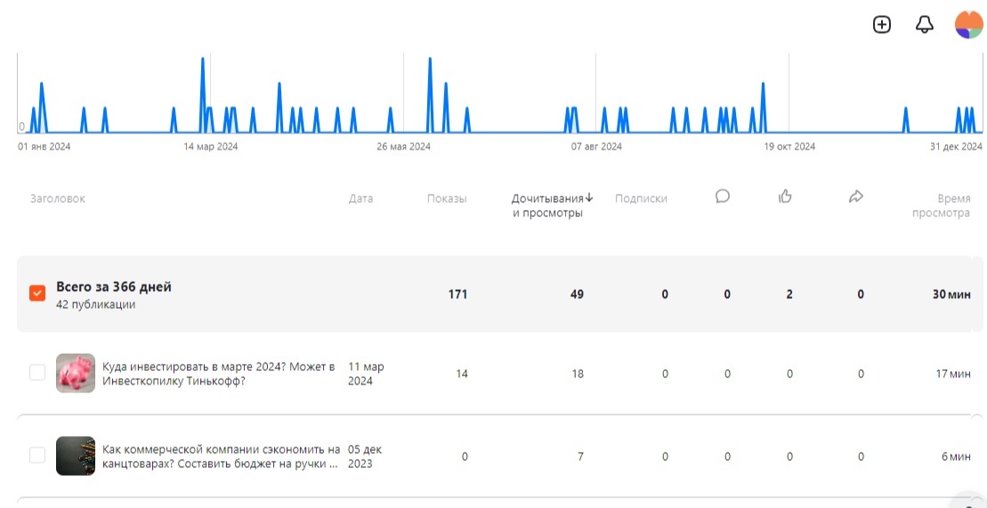Open the notifications bell

(924, 25)
